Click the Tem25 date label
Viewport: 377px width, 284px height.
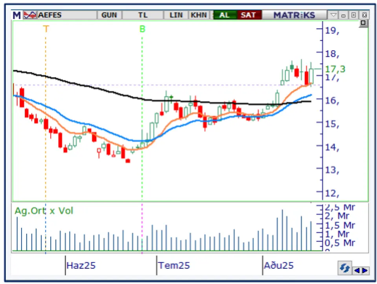click(174, 266)
